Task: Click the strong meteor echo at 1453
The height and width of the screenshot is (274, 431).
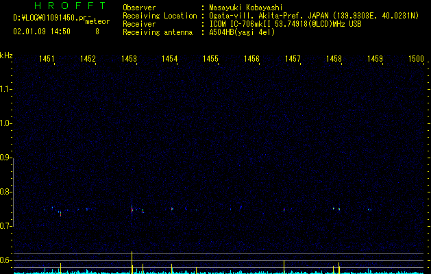Action: click(132, 210)
